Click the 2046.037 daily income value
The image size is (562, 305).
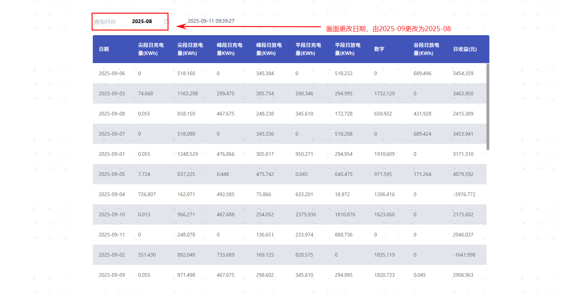[x=463, y=235]
